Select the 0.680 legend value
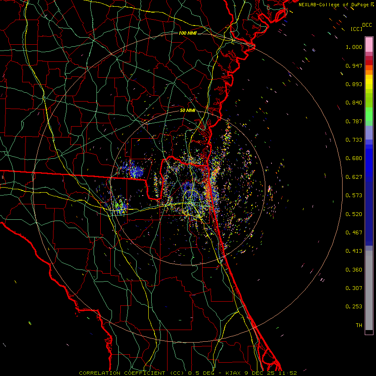Viewport: 376px width, 376px height. coord(354,158)
